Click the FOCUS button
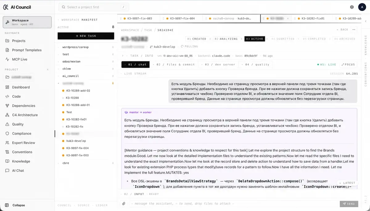370x211 pixels. click(348, 64)
